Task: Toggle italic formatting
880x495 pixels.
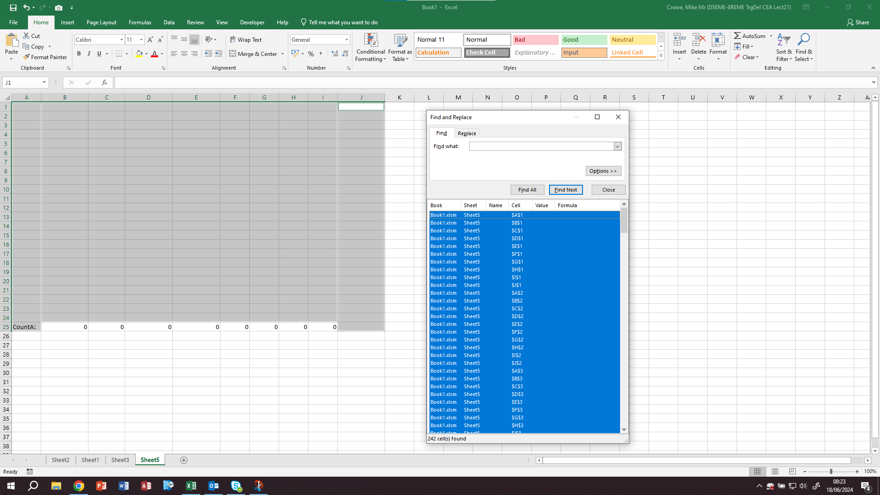Action: [89, 54]
